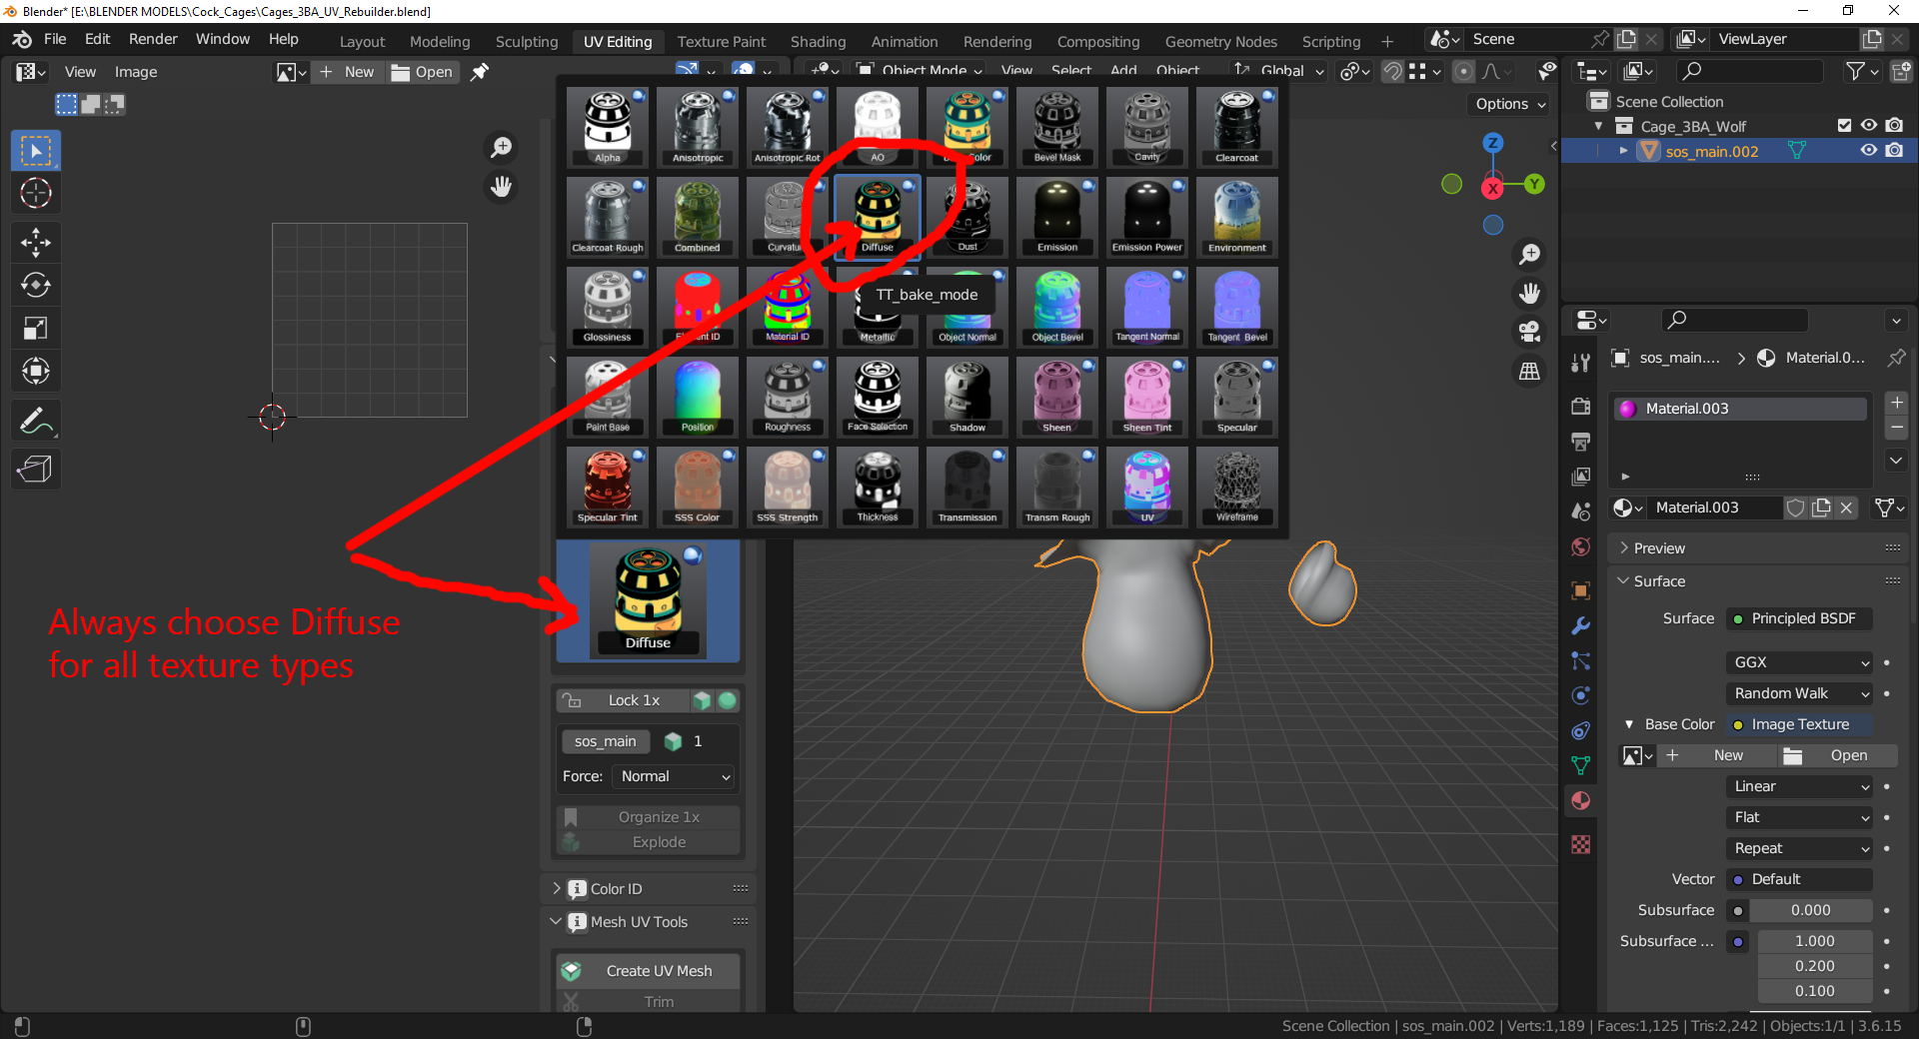Toggle fake user shield for Material.003
Screen dimensions: 1919x1039
1795,508
